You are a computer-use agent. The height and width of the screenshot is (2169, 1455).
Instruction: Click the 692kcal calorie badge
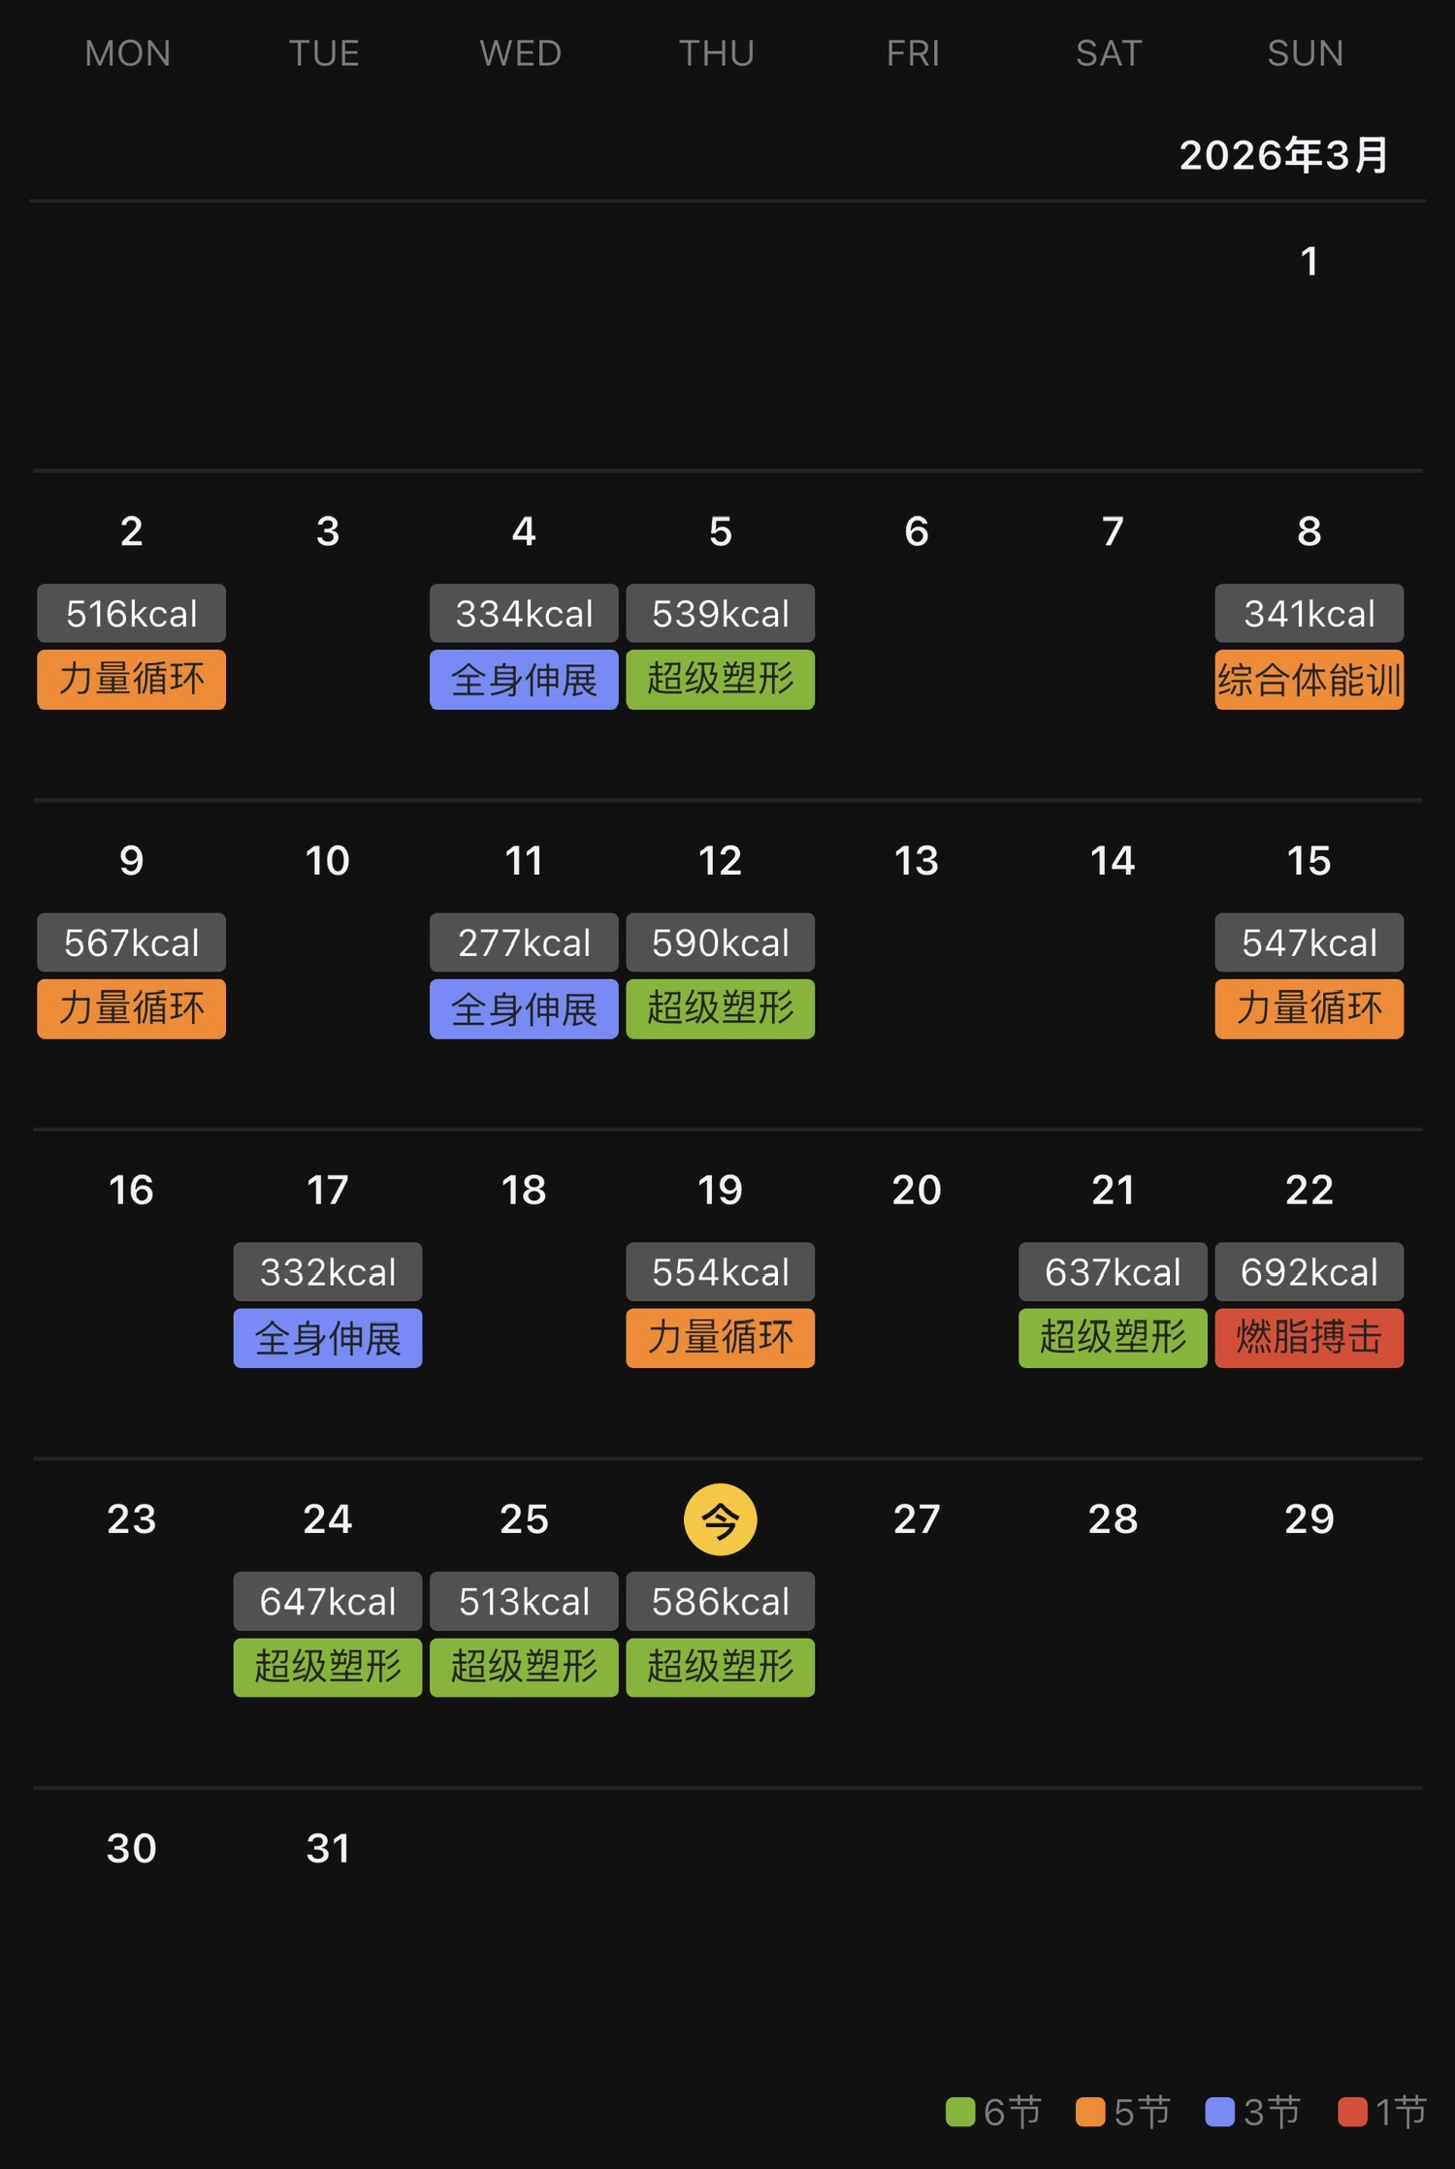1309,1272
